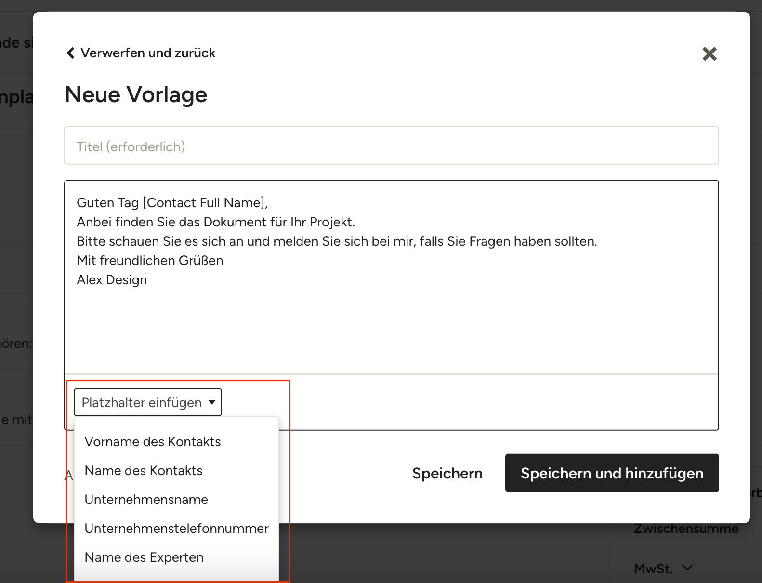Choose 'Name des Kontakts' from the list
The width and height of the screenshot is (762, 583).
(x=144, y=471)
